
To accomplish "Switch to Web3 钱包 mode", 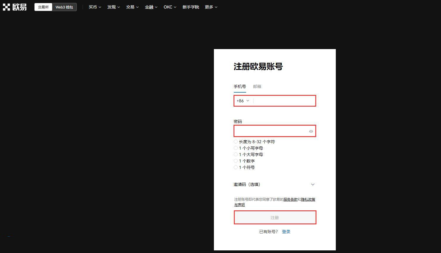I will click(64, 7).
